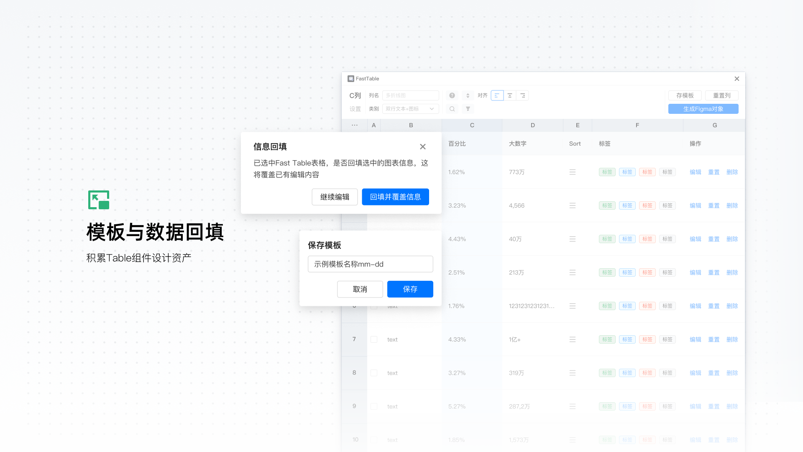Click the sort up-down arrows icon
Viewport: 803px width, 452px height.
pyautogui.click(x=468, y=95)
